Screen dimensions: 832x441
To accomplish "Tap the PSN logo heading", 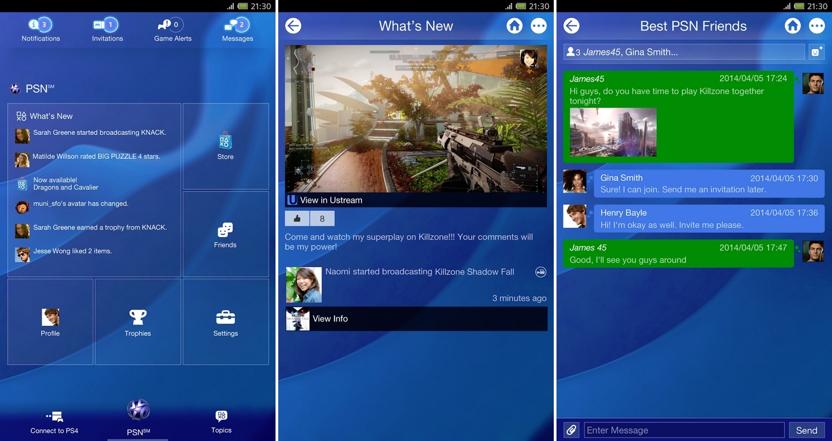I will pos(32,88).
